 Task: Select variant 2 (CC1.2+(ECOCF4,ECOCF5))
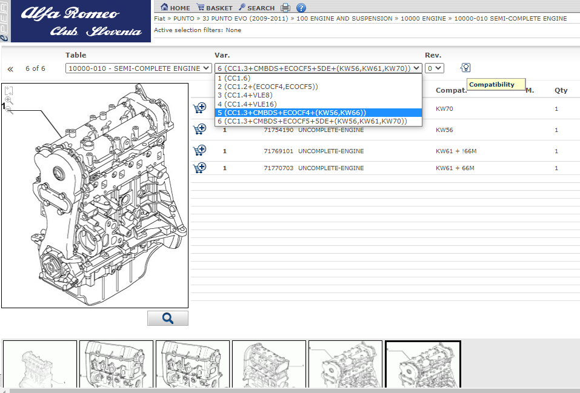click(x=318, y=87)
